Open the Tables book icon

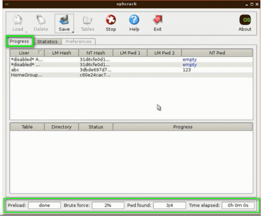click(88, 20)
